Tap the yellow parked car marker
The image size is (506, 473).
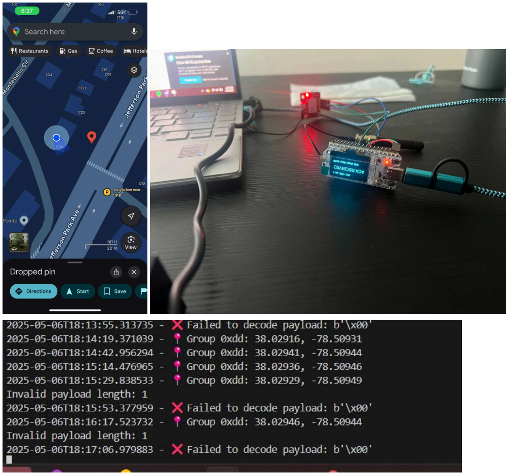coord(107,192)
